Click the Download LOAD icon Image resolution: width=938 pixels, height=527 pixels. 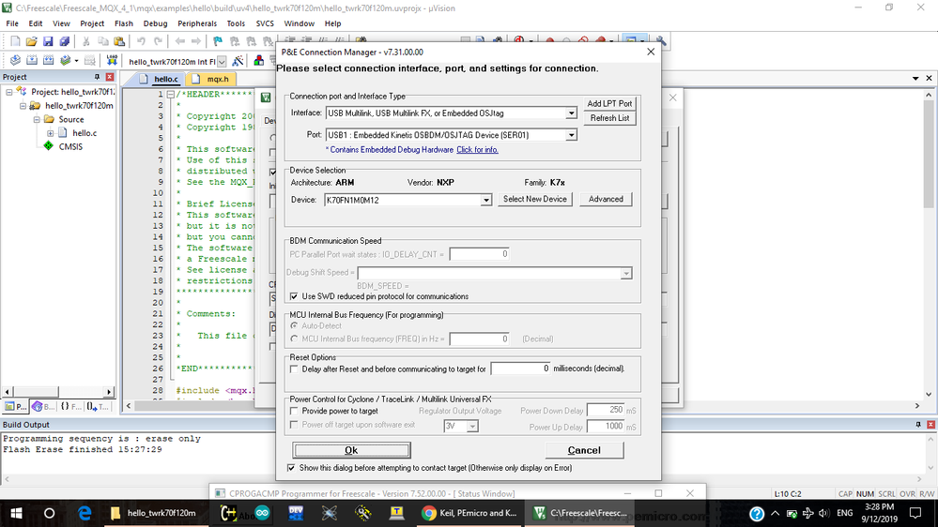(112, 60)
